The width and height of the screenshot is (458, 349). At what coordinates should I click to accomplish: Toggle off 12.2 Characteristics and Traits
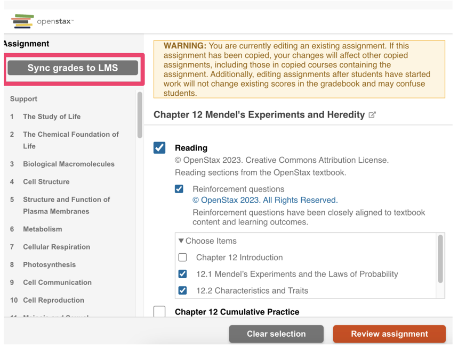click(183, 290)
